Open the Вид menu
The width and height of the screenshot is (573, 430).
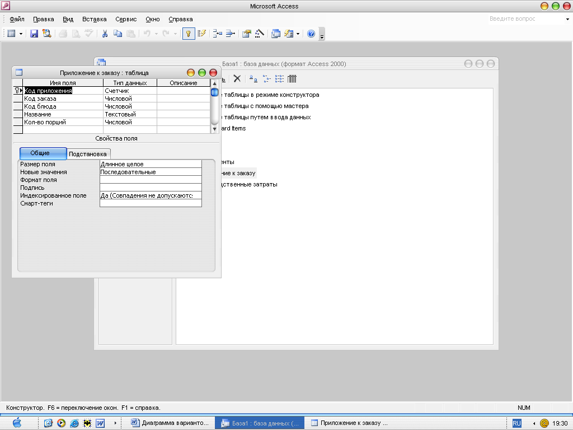68,19
